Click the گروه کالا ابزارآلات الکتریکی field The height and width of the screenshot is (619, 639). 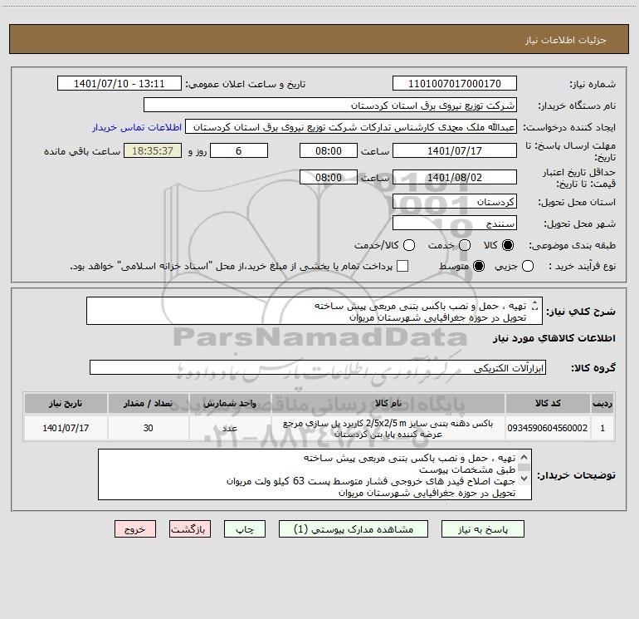318,367
